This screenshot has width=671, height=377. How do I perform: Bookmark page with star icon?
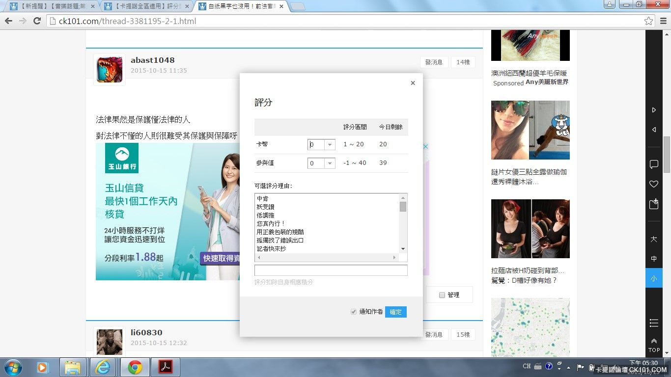click(648, 21)
